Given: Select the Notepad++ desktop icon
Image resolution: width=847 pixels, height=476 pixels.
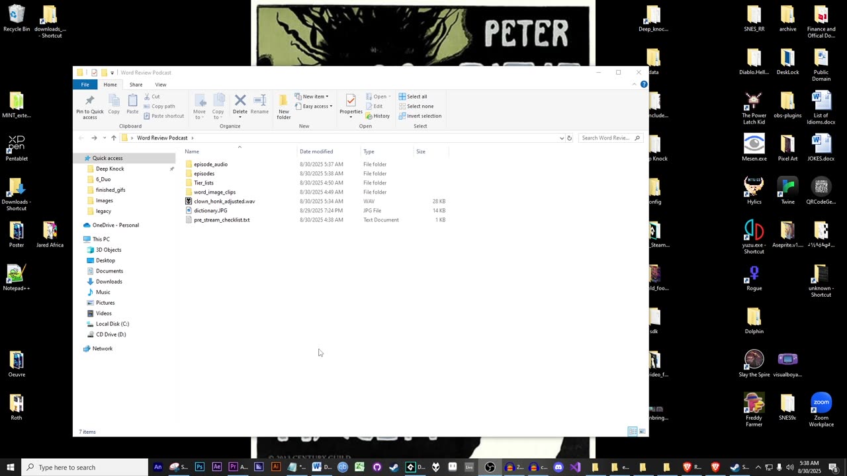Looking at the screenshot, I should click(17, 278).
